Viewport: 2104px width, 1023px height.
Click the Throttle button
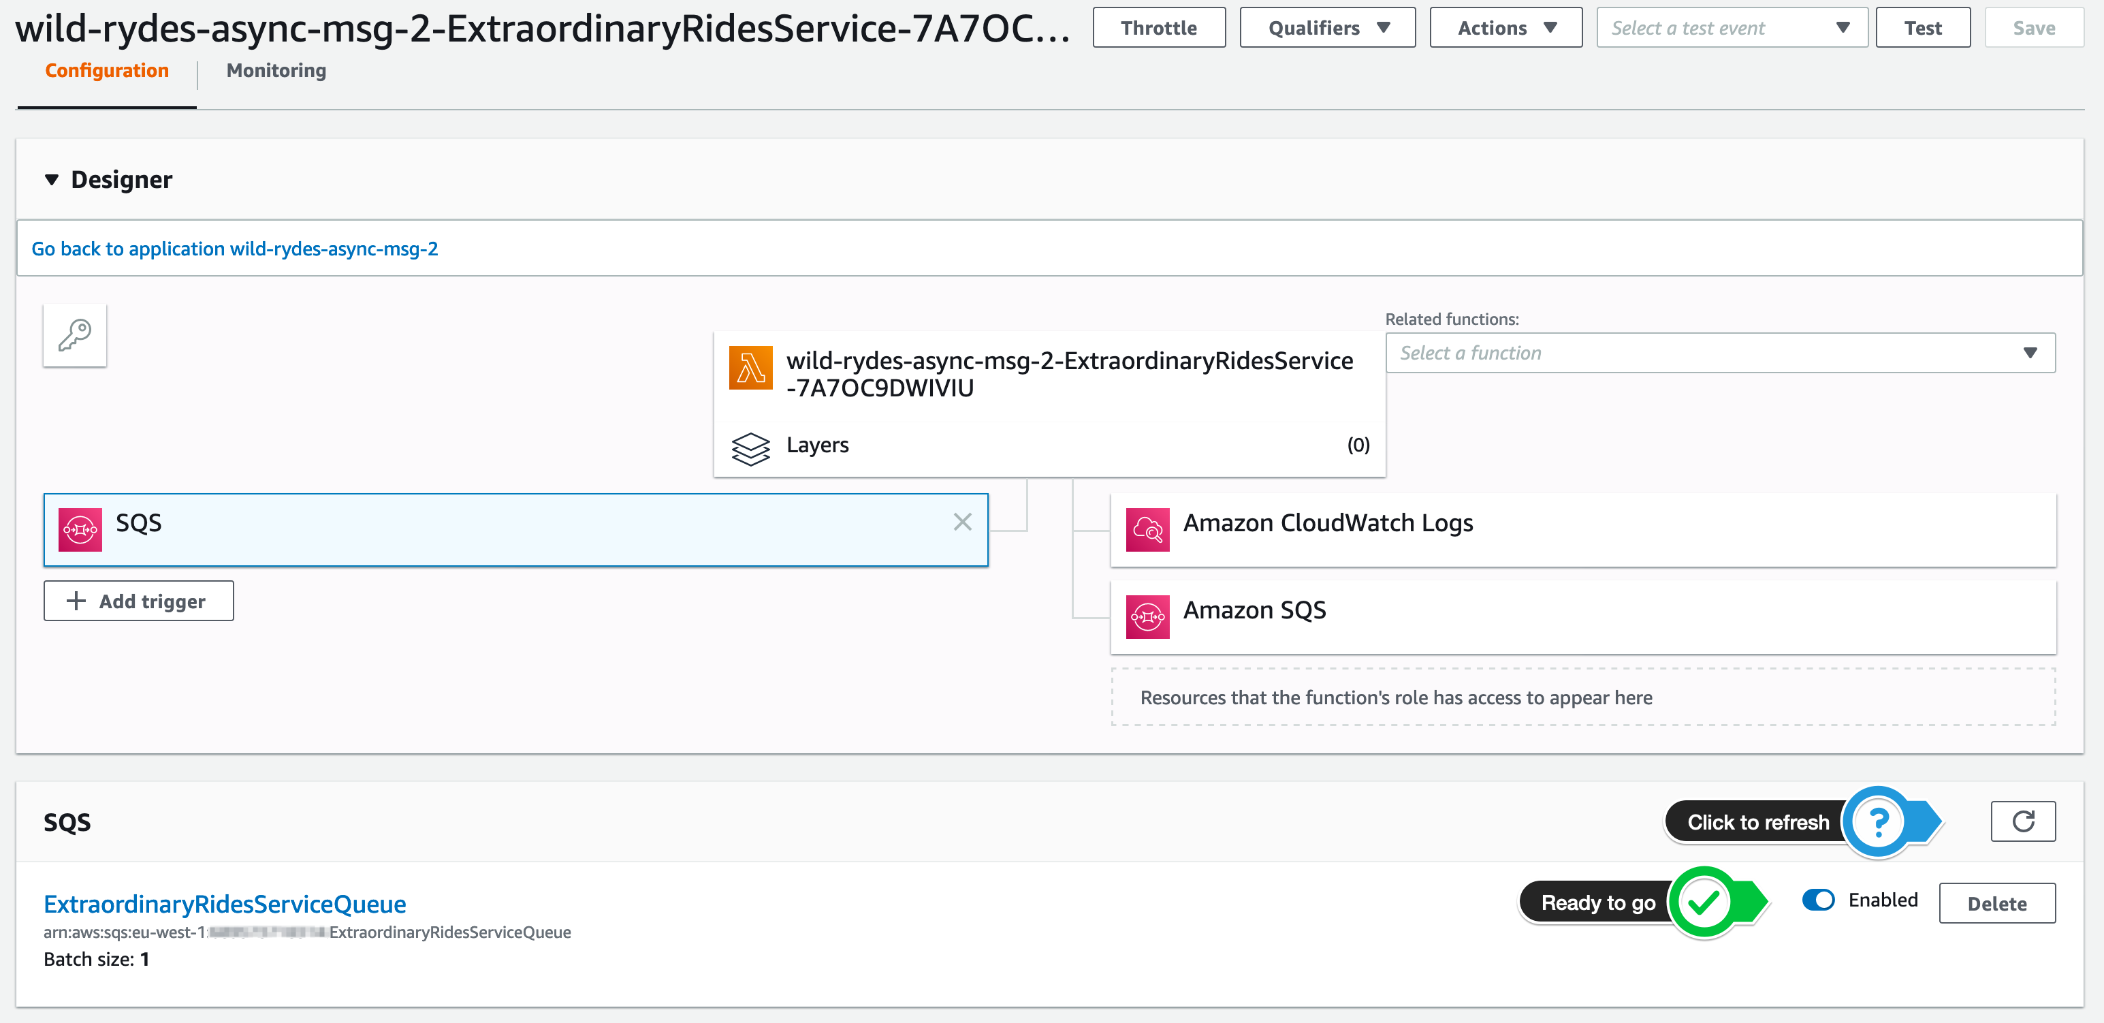(1159, 28)
